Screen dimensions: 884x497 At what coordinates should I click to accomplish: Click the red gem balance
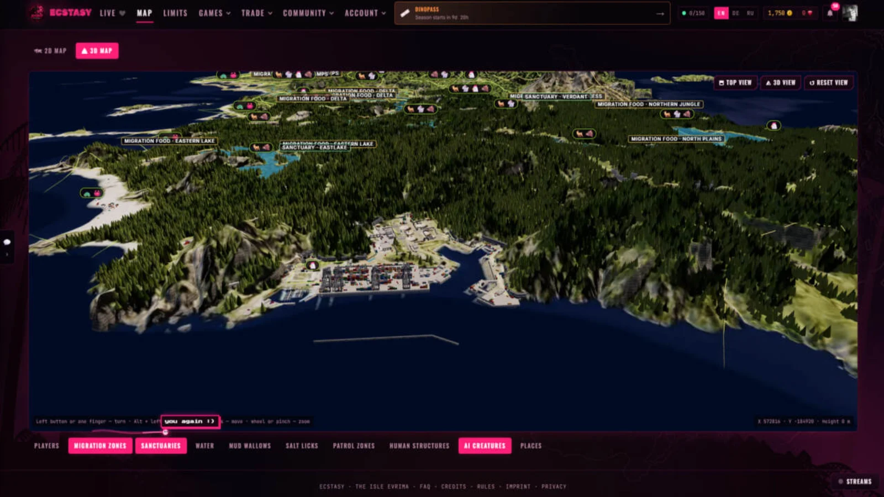[807, 13]
